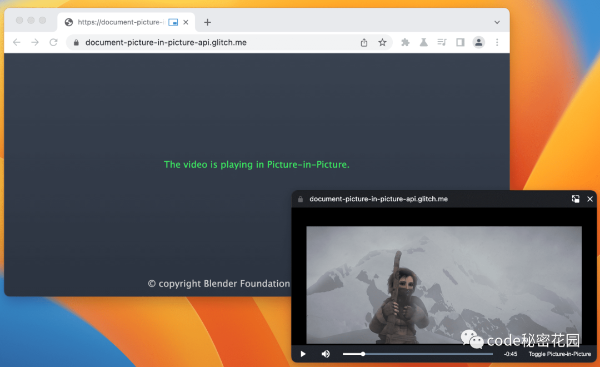Open the Chrome Labs flask icon

point(423,42)
